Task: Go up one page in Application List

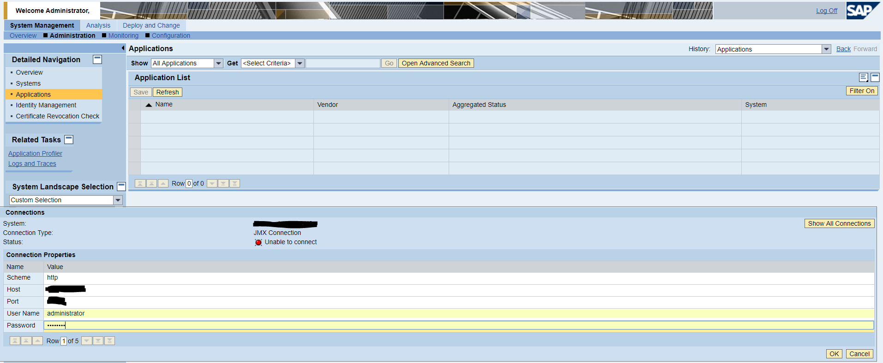Action: click(x=151, y=183)
